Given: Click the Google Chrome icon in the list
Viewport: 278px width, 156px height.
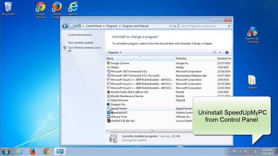Looking at the screenshot, I should click(109, 63).
